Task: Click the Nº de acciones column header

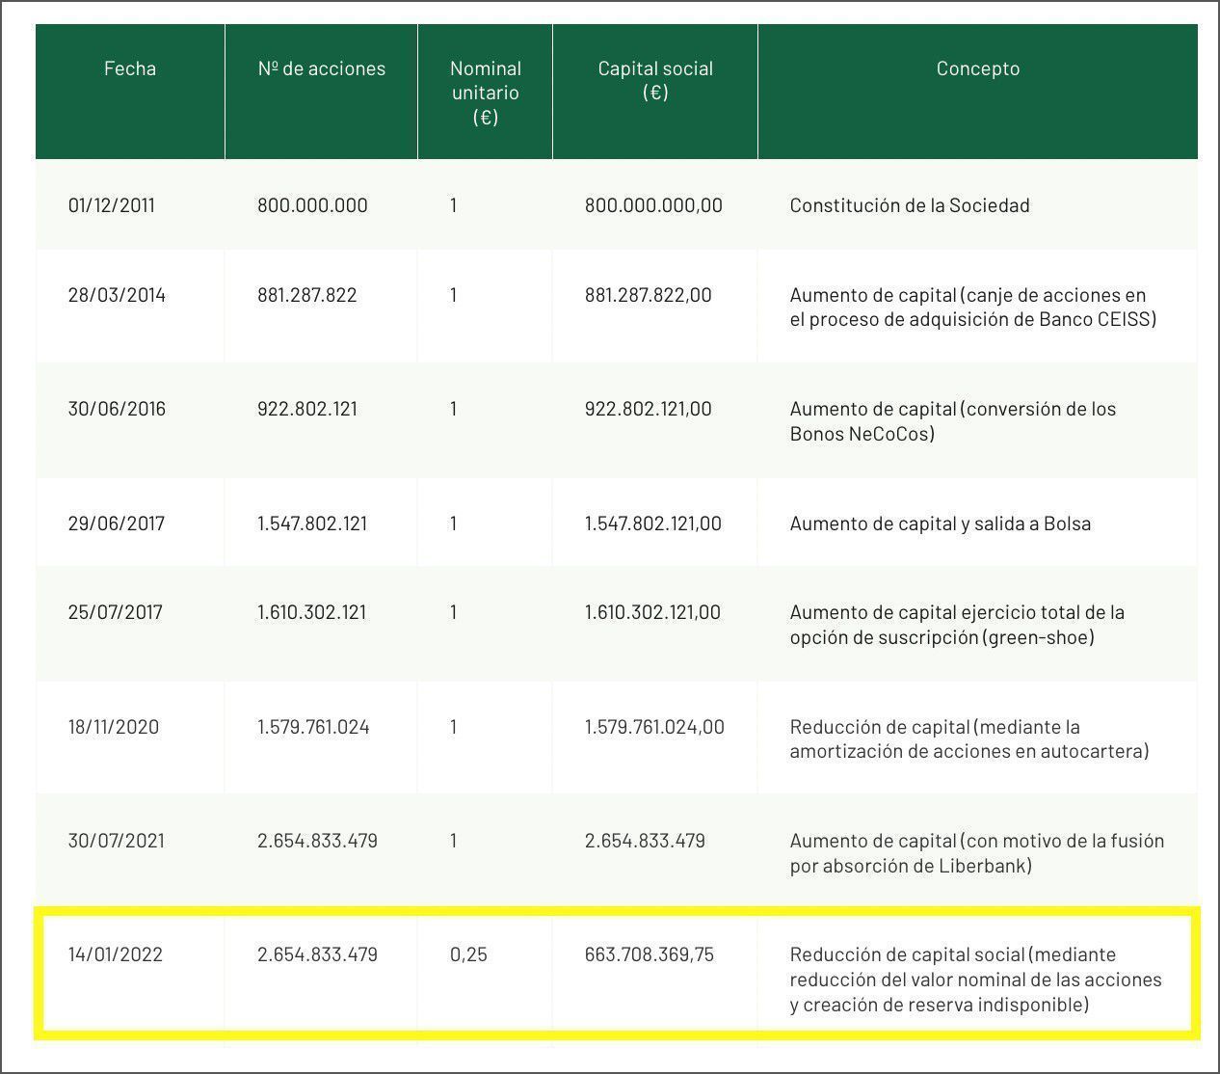Action: pos(321,68)
